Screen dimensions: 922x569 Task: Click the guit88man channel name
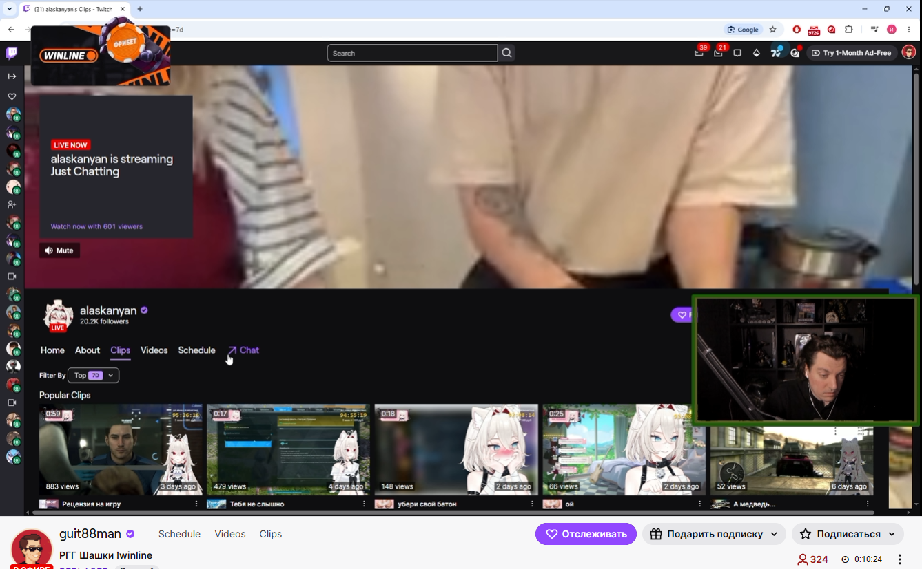(90, 534)
